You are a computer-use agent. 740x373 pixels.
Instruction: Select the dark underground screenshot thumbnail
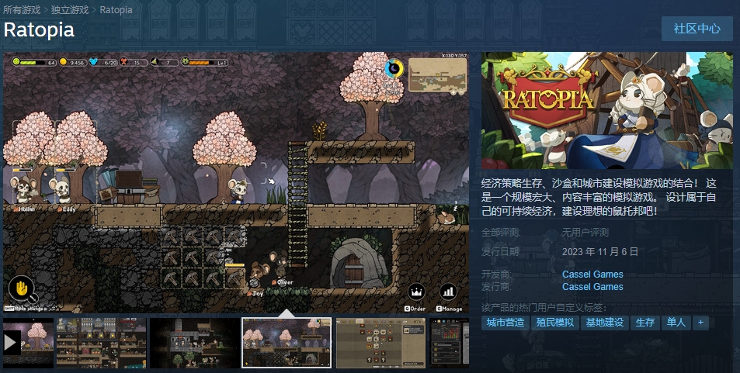[194, 343]
